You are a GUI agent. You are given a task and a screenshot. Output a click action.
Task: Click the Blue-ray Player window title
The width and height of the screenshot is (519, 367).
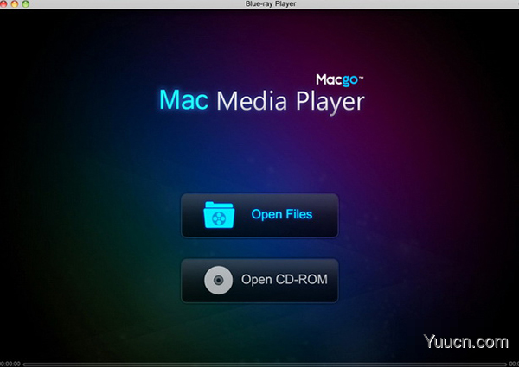271,4
